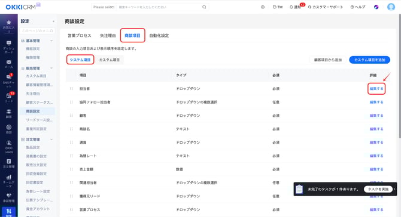Click the TM clock item in header
Image resolution: width=401 pixels, height=217 pixels.
278,7
